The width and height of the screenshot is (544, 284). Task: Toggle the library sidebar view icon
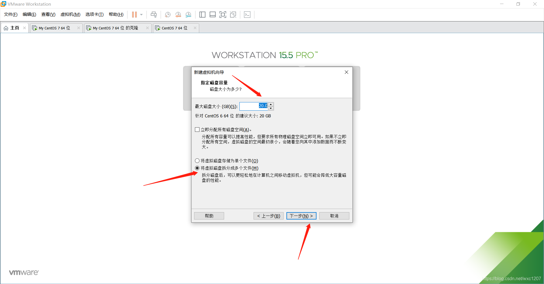point(202,14)
